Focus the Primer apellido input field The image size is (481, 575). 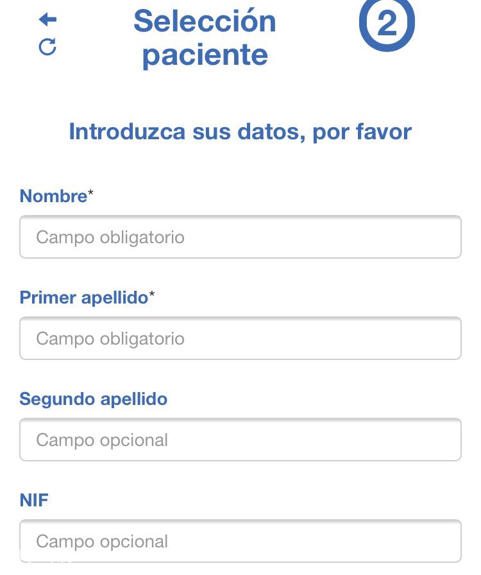tap(240, 338)
